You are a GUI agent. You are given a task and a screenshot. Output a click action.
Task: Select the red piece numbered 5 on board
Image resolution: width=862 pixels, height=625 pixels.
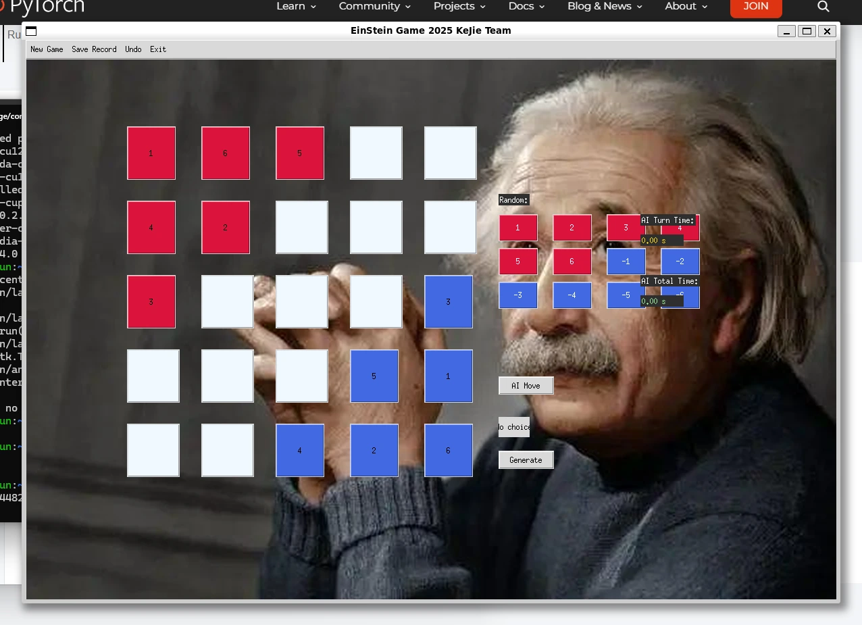(x=300, y=153)
